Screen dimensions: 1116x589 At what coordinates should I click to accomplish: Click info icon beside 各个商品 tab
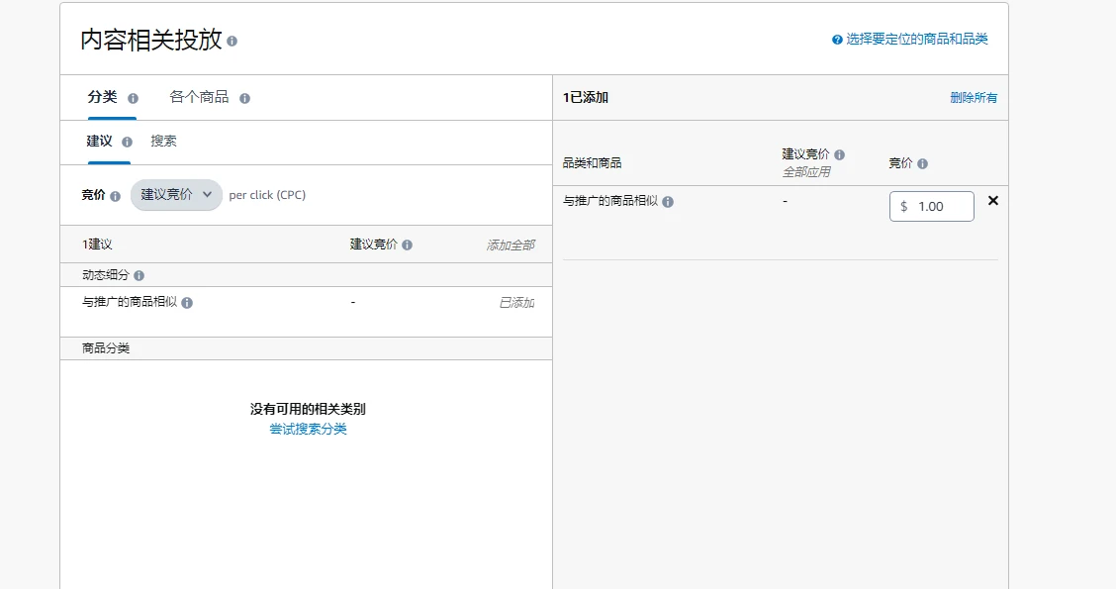point(245,98)
